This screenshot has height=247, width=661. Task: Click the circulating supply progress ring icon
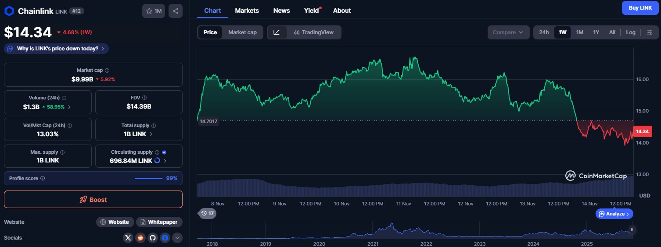[157, 161]
